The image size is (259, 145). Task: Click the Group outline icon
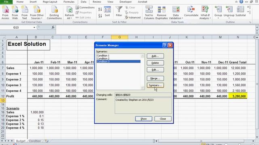[218, 10]
